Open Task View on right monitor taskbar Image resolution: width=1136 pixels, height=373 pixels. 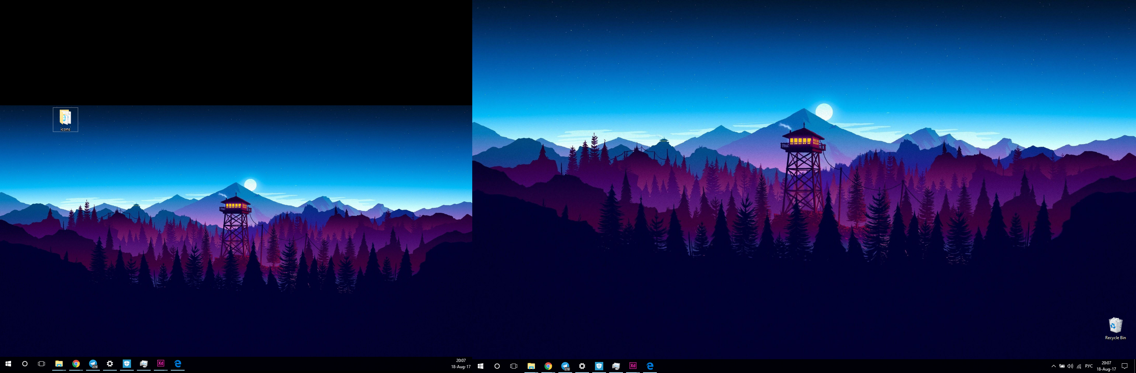click(x=514, y=366)
